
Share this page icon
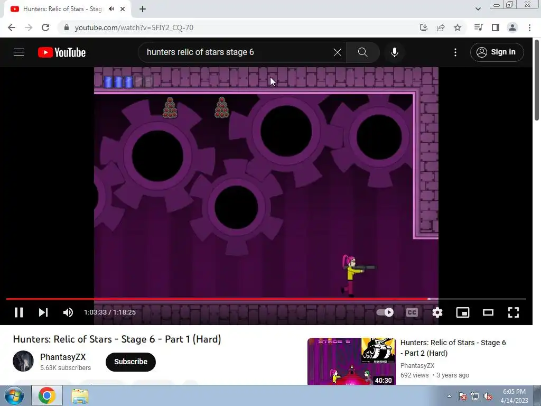point(441,27)
